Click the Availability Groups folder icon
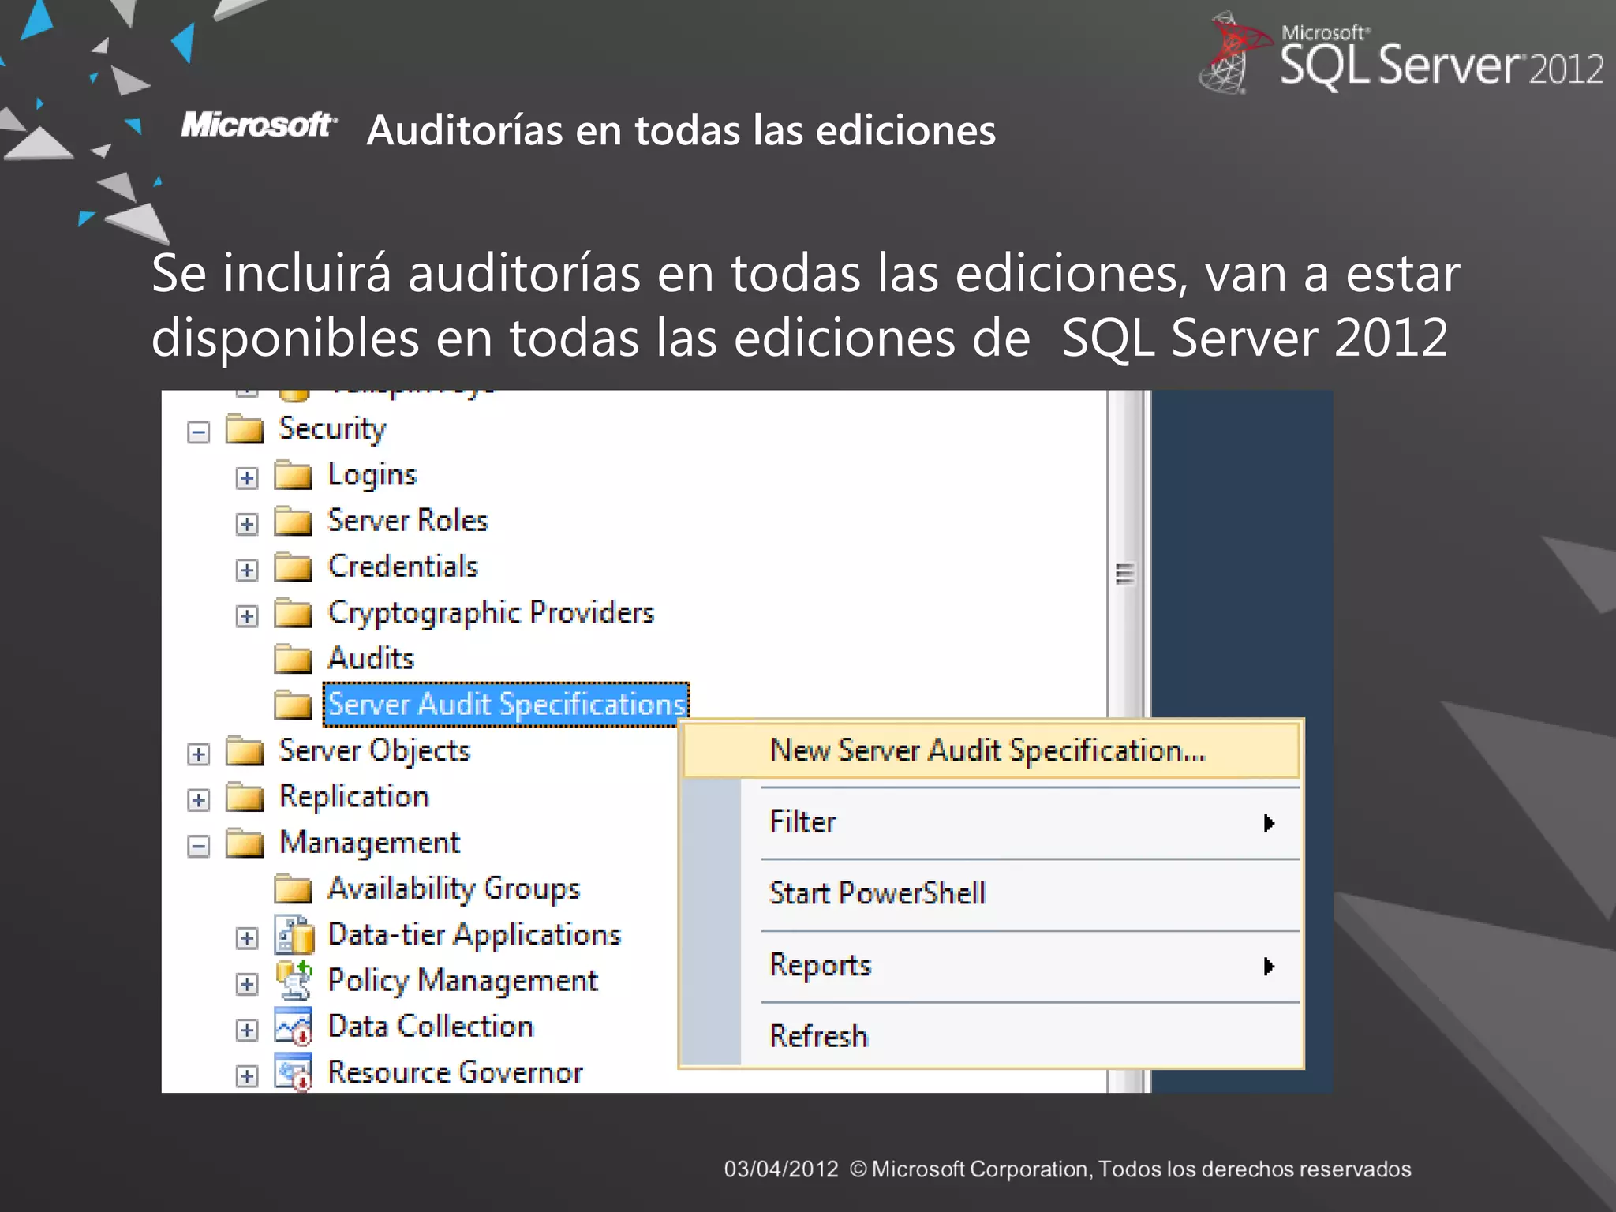This screenshot has width=1616, height=1212. click(x=294, y=889)
